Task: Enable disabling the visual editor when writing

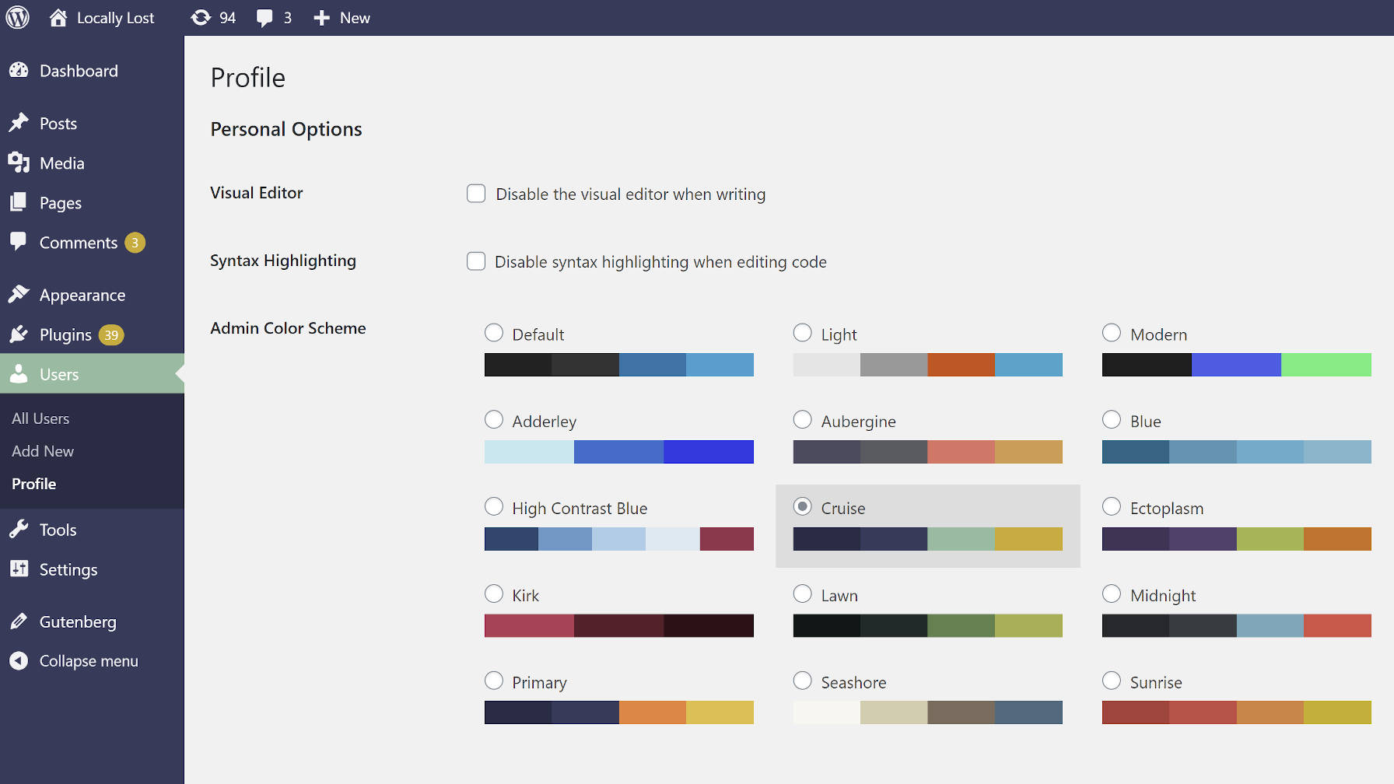Action: pos(475,193)
